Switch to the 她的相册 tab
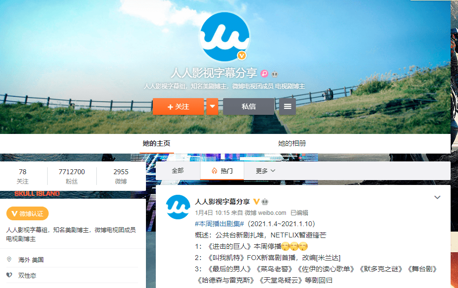Viewport: 458px width, 288px height. (291, 143)
